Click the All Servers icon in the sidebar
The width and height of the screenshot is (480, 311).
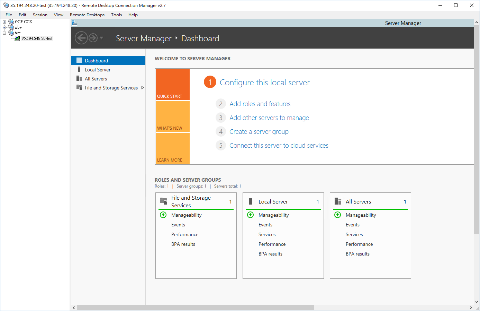tap(79, 78)
